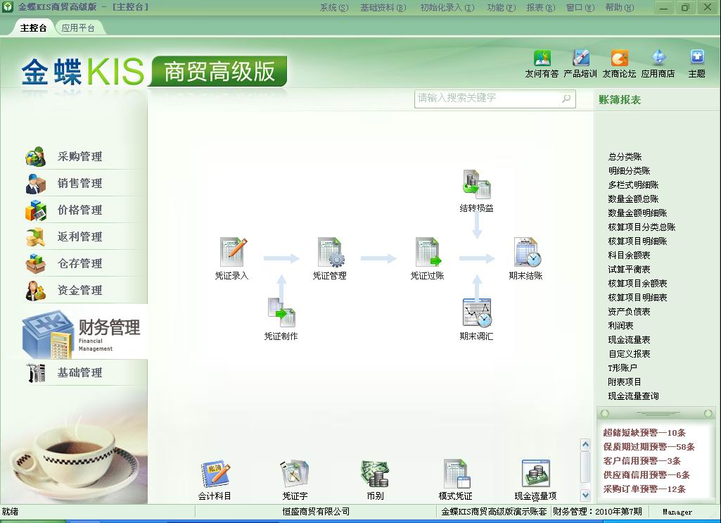Screen dimensions: 721x523
Task: Open the 试算平衡表 report link
Action: tap(629, 270)
